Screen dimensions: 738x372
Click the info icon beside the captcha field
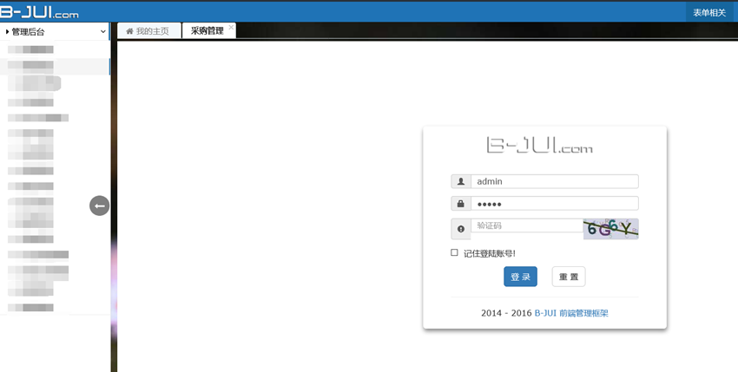[460, 229]
